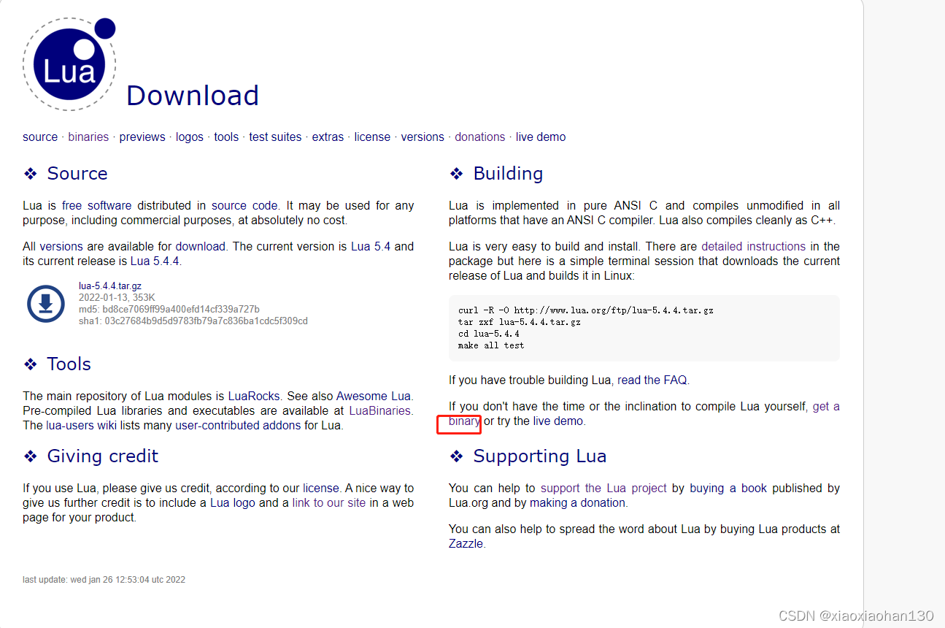Viewport: 945px width, 628px height.
Task: Open extras nav link
Action: click(328, 137)
